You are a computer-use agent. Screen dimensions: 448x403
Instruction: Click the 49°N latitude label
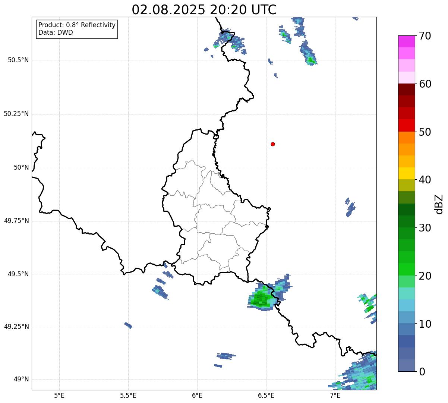(x=21, y=380)
